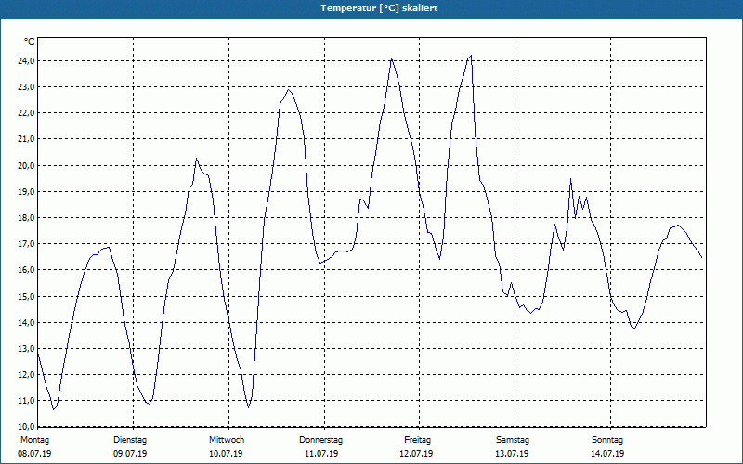Click the date 08.07.19
The width and height of the screenshot is (743, 464).
pos(34,454)
